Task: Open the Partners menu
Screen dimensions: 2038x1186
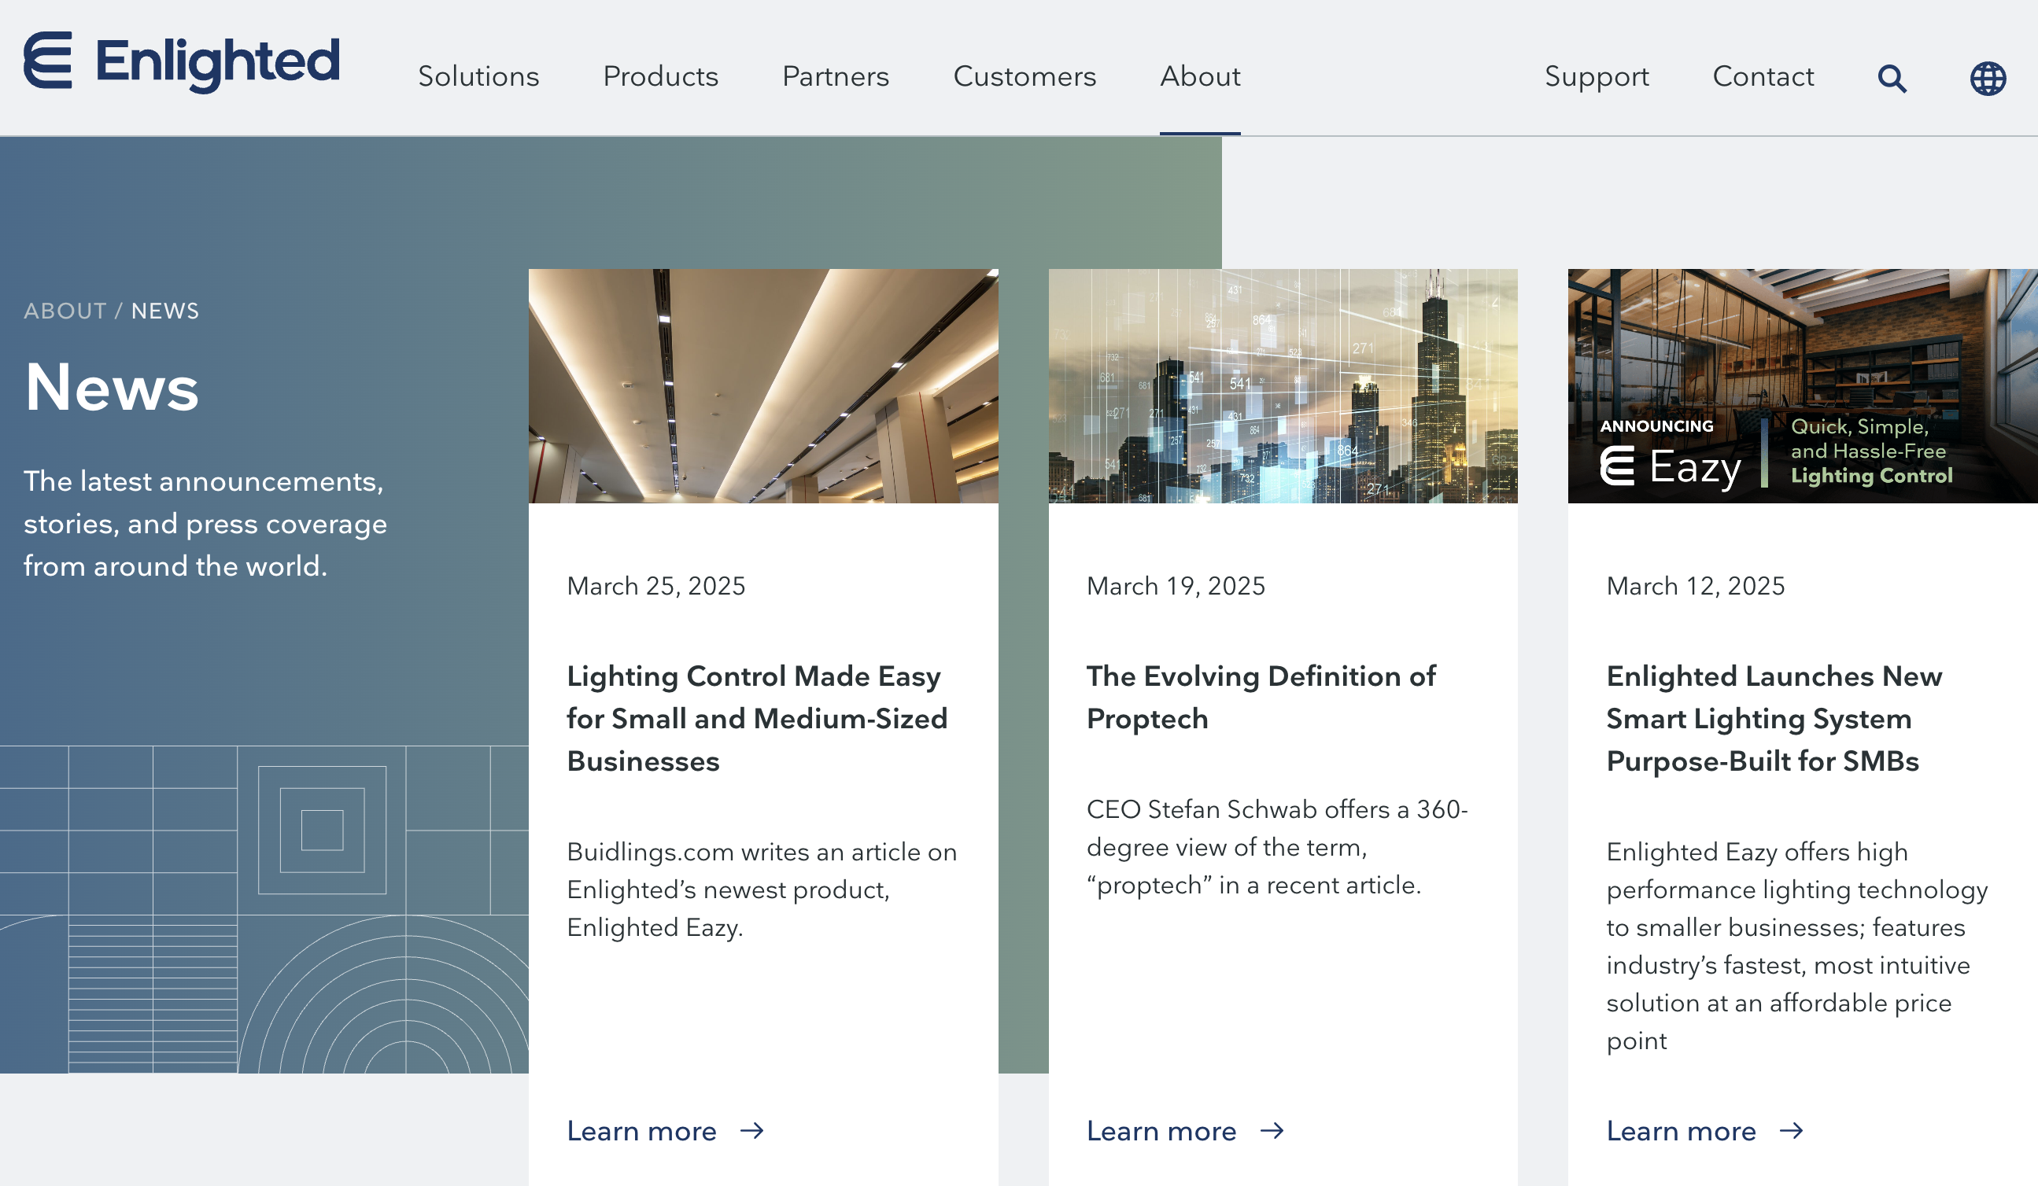Action: [836, 76]
